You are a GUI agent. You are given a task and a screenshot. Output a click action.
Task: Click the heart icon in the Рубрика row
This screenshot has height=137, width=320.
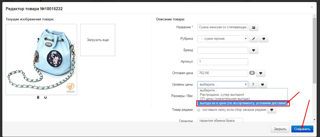pyautogui.click(x=264, y=39)
